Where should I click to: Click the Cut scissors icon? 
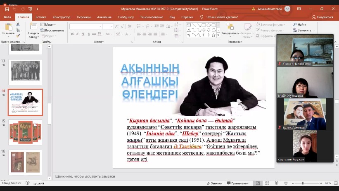tap(18, 24)
